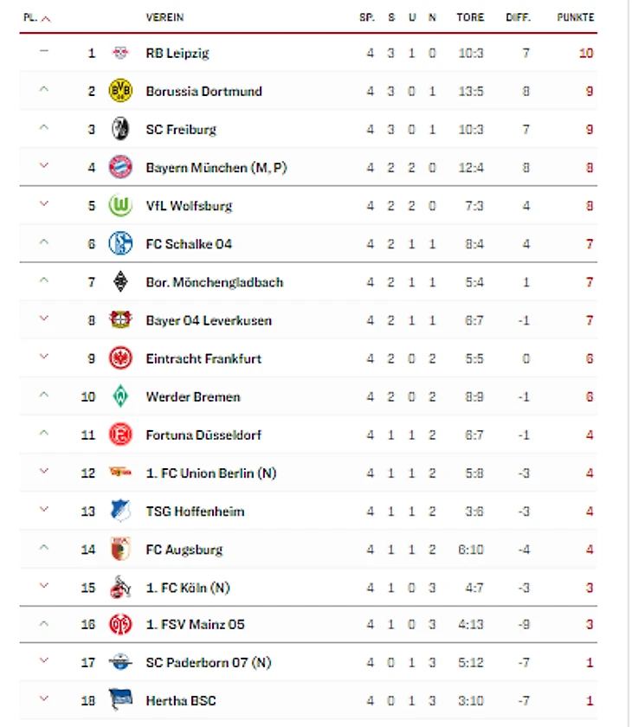
Task: Sort table by the PL. column arrow
Action: tap(45, 18)
